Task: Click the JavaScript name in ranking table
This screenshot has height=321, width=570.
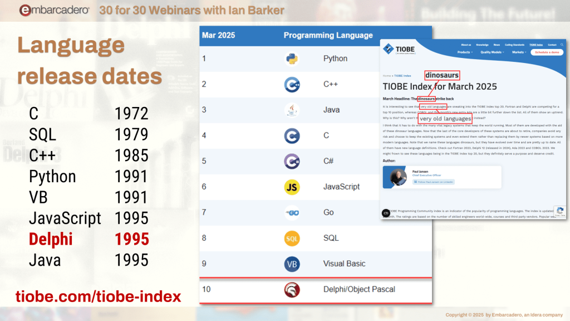Action: click(x=341, y=187)
